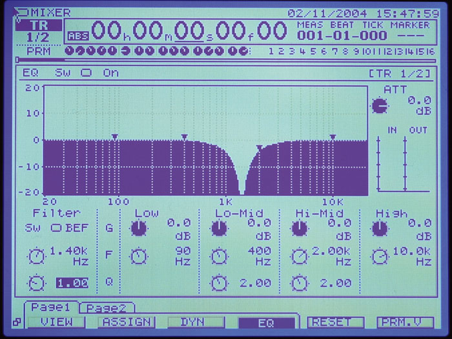Switch to the Page1 tab

tap(51, 307)
